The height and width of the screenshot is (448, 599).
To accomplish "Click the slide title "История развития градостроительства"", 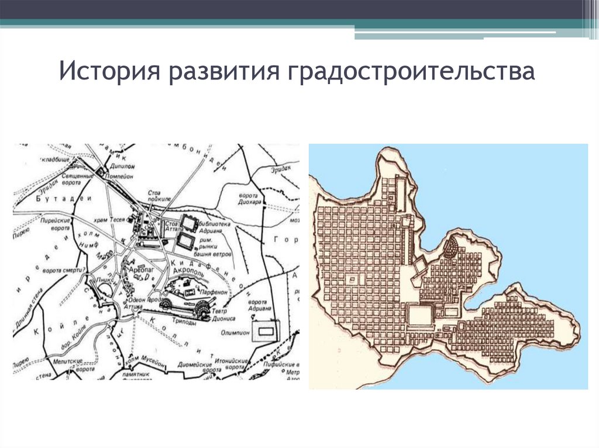I will pos(297,71).
